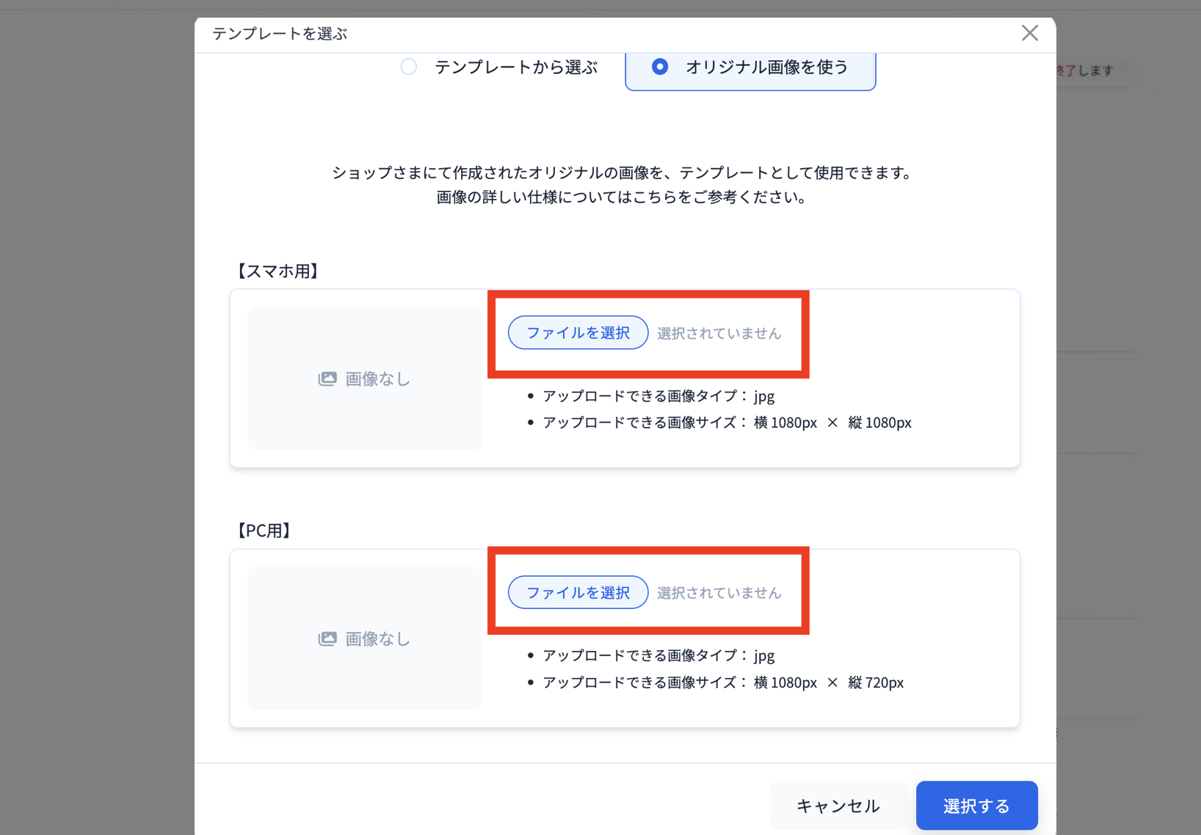Click 選択されていません text in スマホ用 section

click(719, 333)
